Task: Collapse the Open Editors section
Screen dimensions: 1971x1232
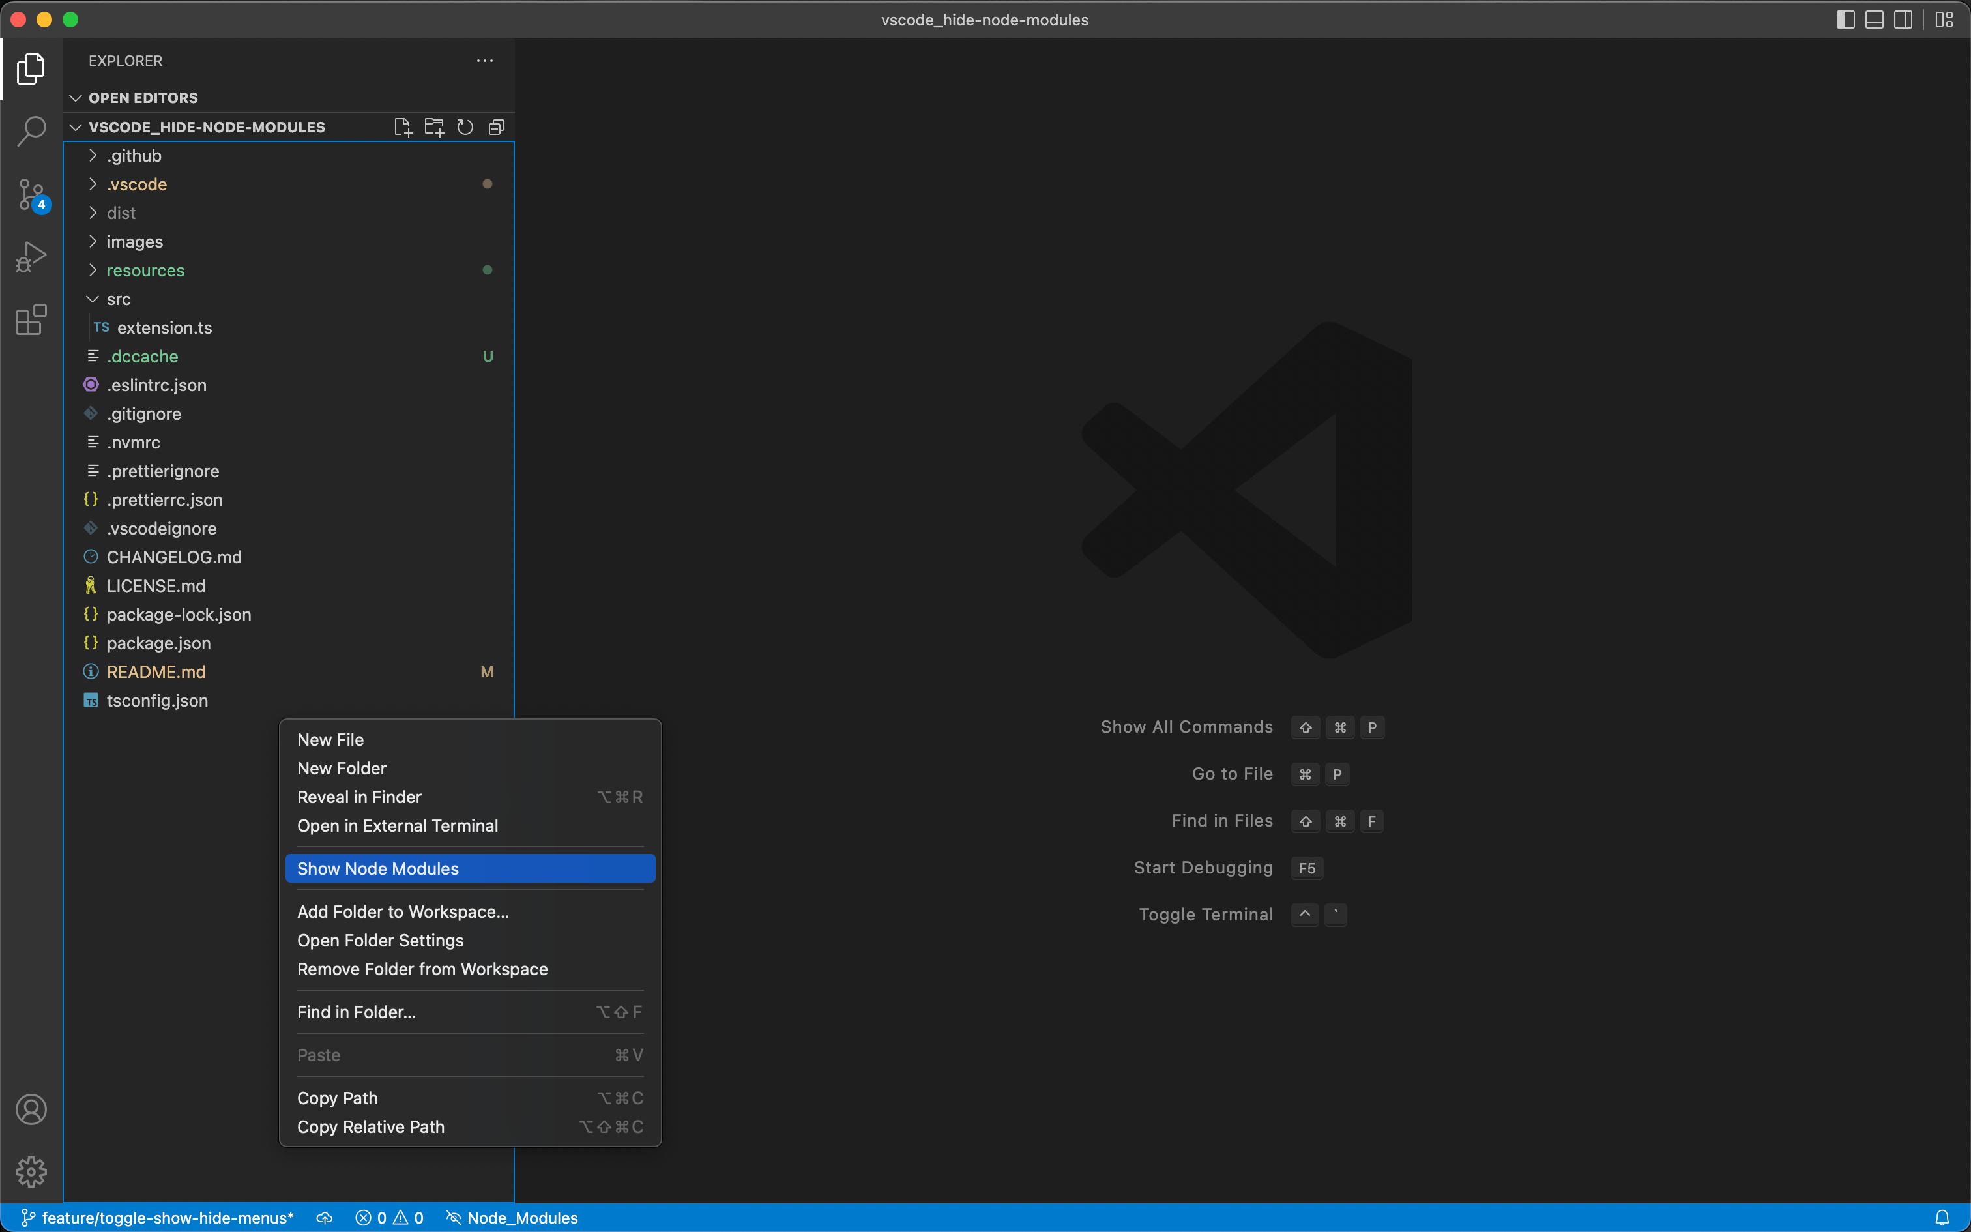Action: pos(143,98)
